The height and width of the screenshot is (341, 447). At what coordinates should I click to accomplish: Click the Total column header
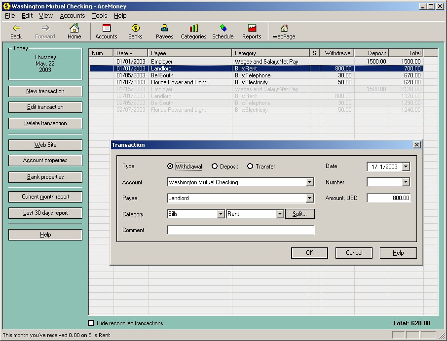(x=406, y=53)
